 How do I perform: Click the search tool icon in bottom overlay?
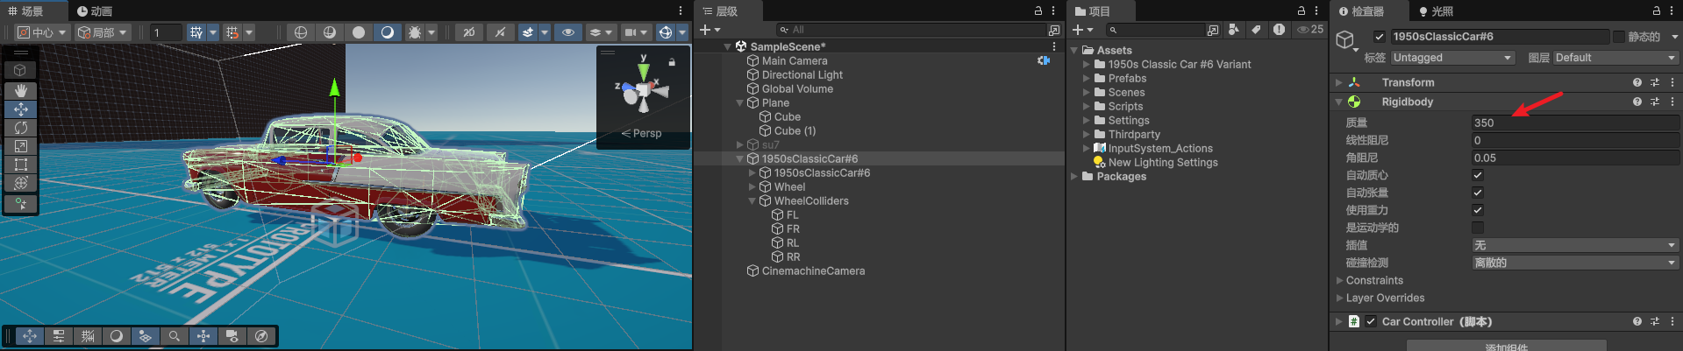click(175, 336)
